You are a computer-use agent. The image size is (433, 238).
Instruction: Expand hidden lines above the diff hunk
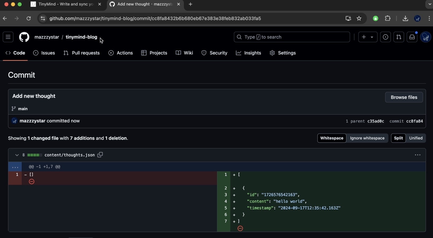point(15,167)
